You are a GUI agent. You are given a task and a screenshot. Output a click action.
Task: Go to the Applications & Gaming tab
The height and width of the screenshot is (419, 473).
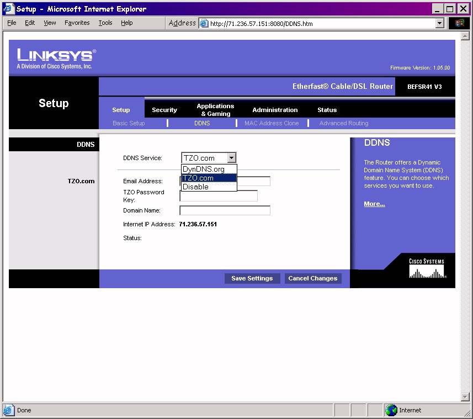[215, 110]
